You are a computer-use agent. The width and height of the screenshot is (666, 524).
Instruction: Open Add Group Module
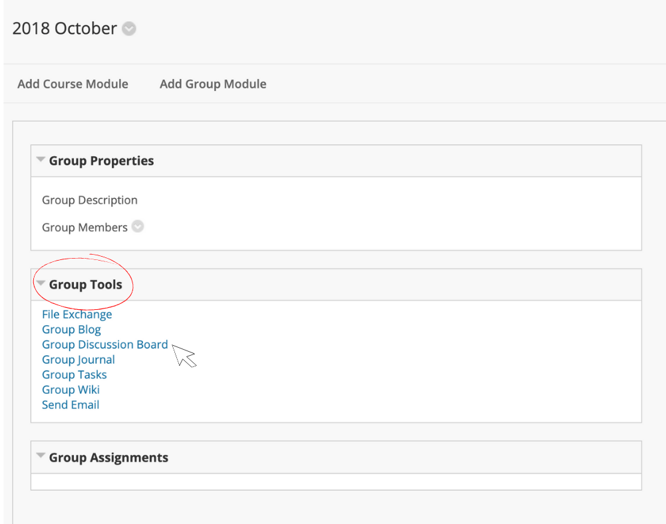click(213, 84)
